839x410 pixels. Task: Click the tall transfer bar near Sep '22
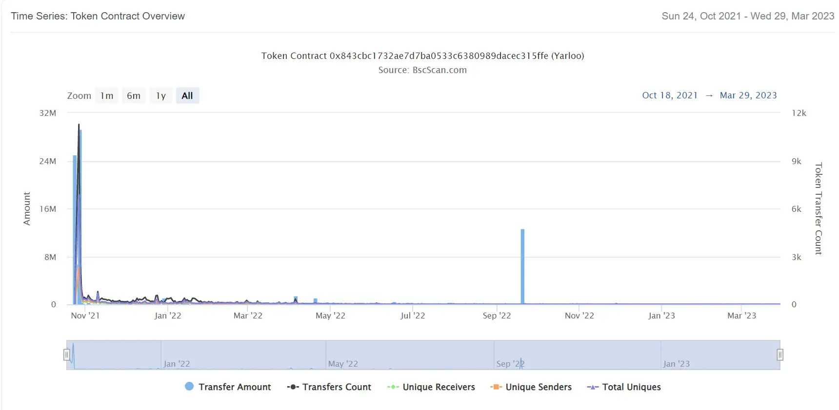522,266
